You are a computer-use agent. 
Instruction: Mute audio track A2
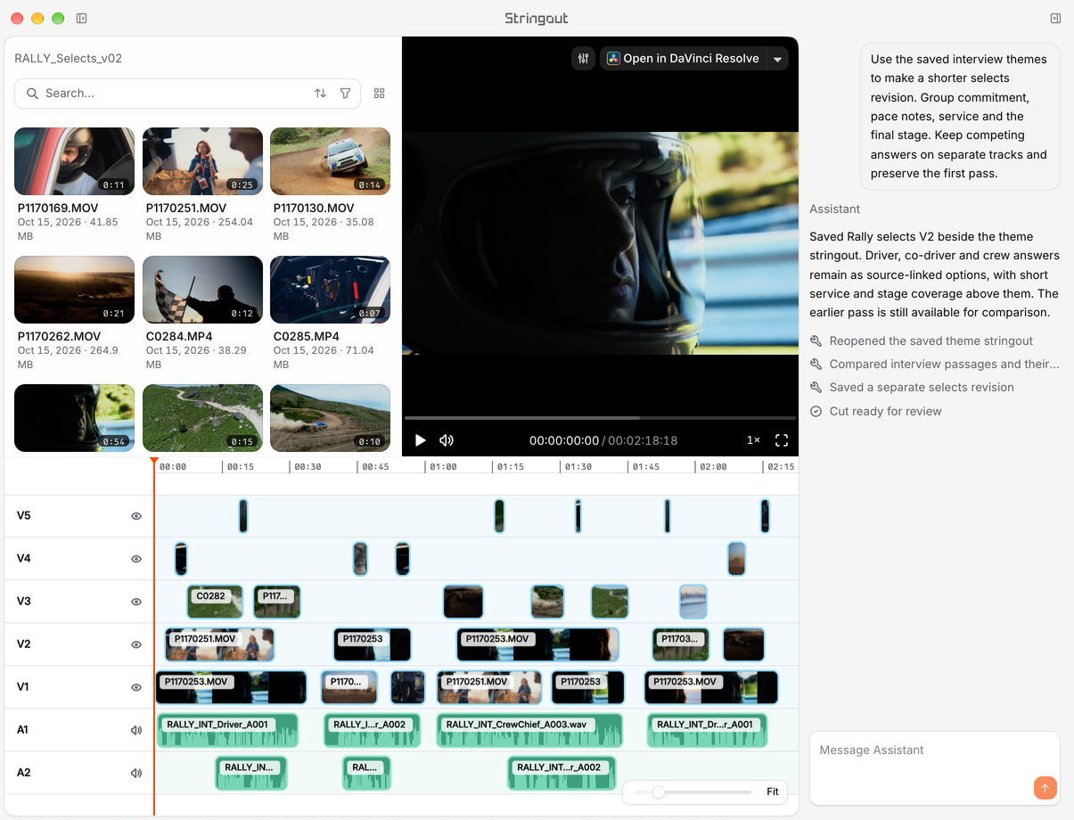pos(136,773)
